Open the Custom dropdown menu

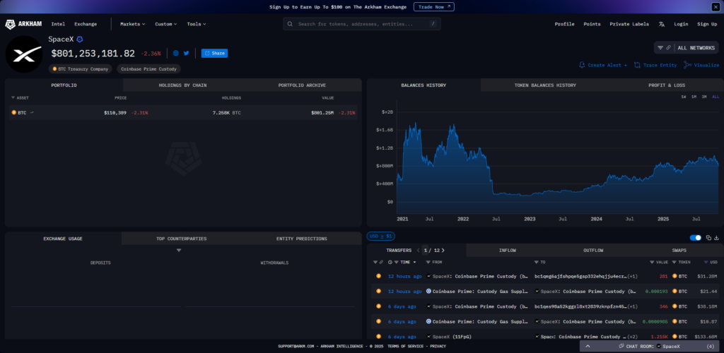[166, 24]
